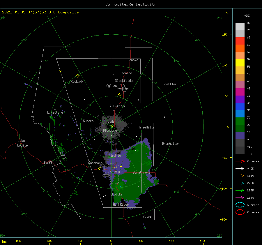262x245 pixels.
Task: Click the yellow diamond marker beside RockyMH
Action: pos(78,76)
